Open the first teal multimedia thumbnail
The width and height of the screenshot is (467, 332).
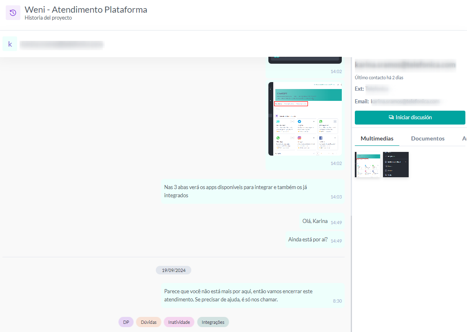[x=367, y=165]
